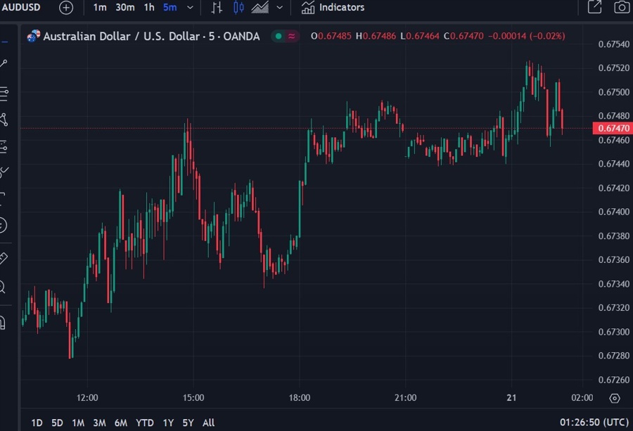
Task: Select the YTD date range
Action: pyautogui.click(x=144, y=423)
